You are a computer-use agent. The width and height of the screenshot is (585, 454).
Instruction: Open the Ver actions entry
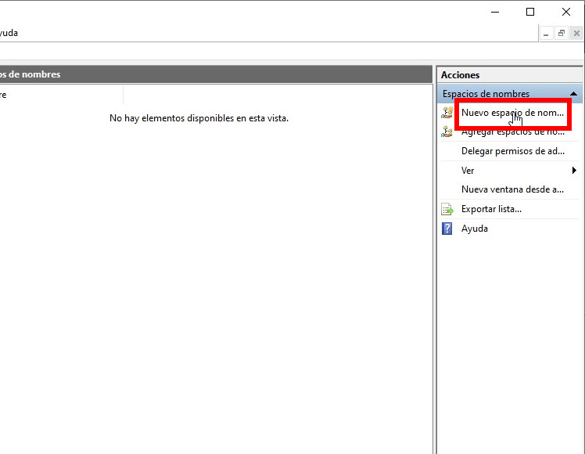(x=468, y=171)
